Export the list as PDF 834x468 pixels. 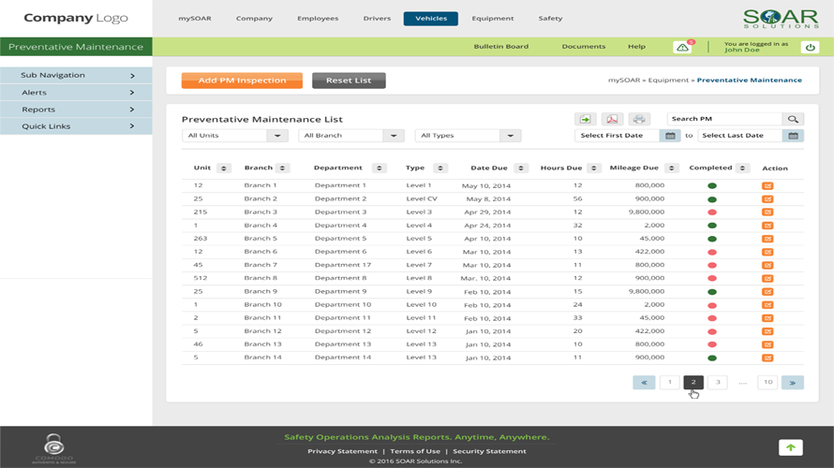coord(612,119)
